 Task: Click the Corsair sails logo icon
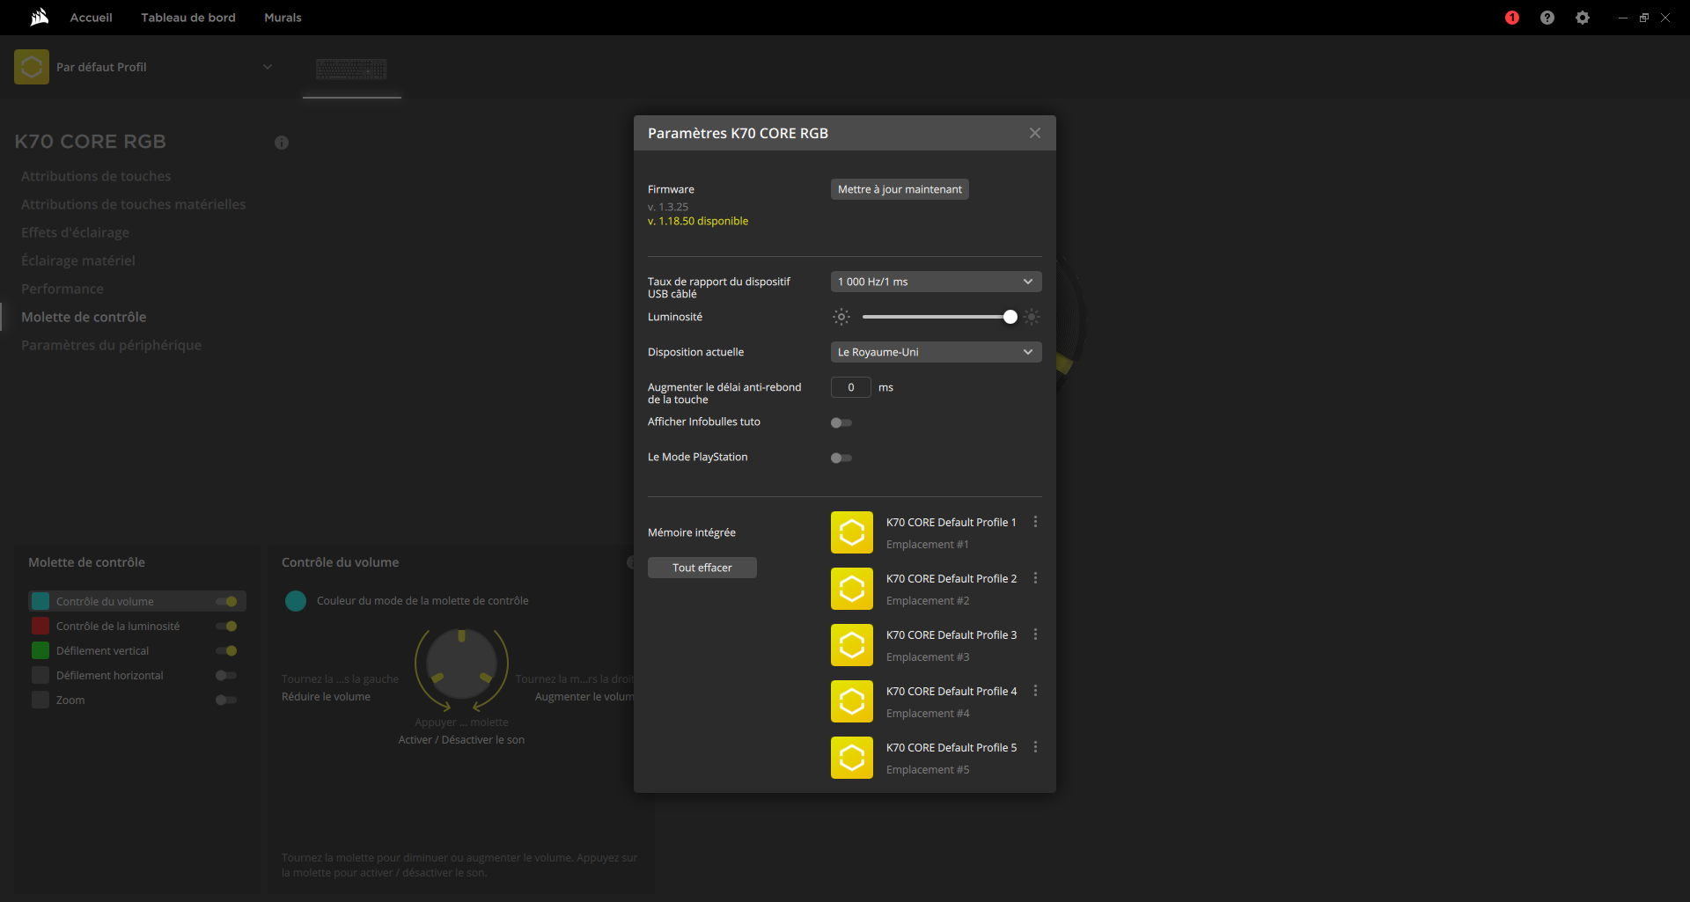click(x=40, y=18)
